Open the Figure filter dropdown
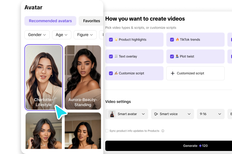The width and height of the screenshot is (232, 154). coord(85,35)
